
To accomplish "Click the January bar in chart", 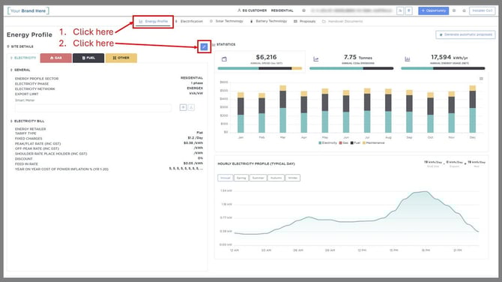I will (x=241, y=112).
